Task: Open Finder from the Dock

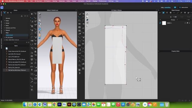Action: [25, 104]
